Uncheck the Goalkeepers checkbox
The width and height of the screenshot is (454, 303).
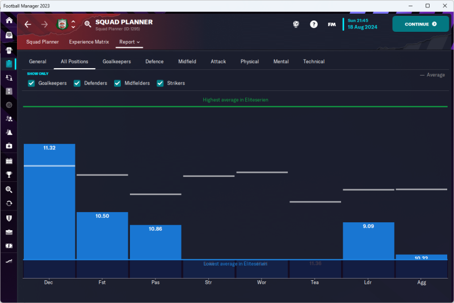(32, 83)
